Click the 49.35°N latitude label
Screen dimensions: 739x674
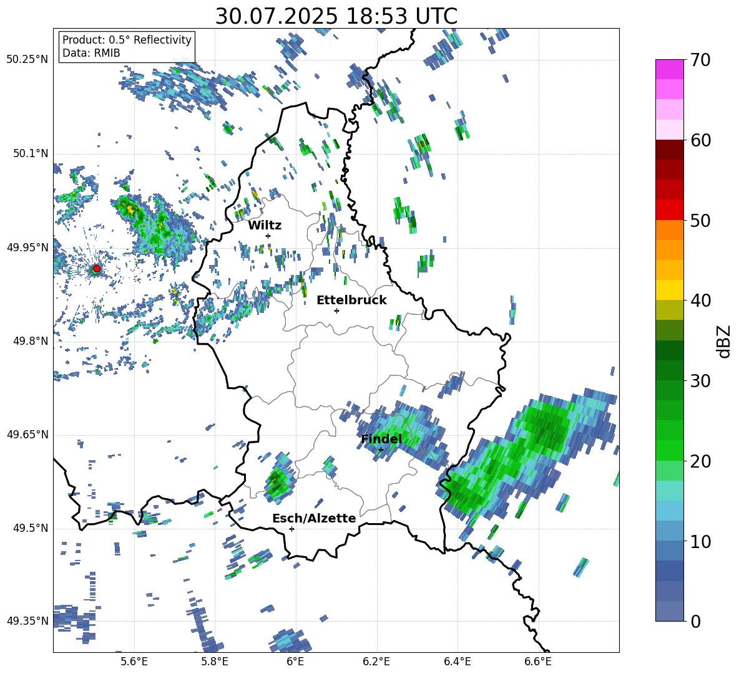[x=27, y=621]
